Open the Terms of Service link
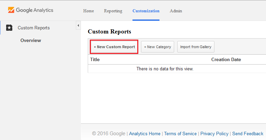The image size is (266, 140). click(x=180, y=134)
